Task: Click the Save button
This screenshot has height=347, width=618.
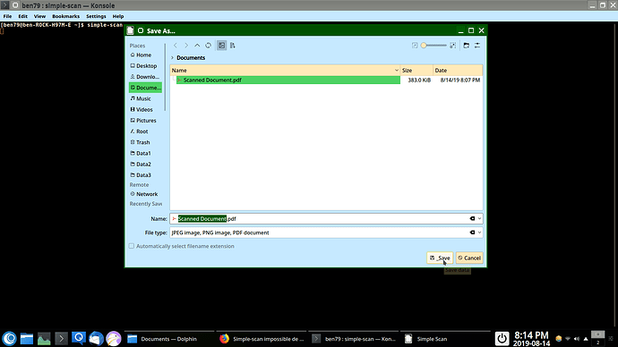Action: pos(440,258)
